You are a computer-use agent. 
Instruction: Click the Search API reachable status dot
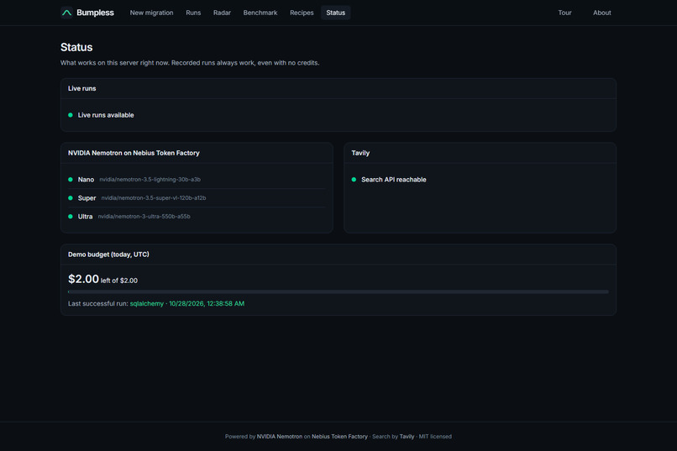pyautogui.click(x=354, y=180)
